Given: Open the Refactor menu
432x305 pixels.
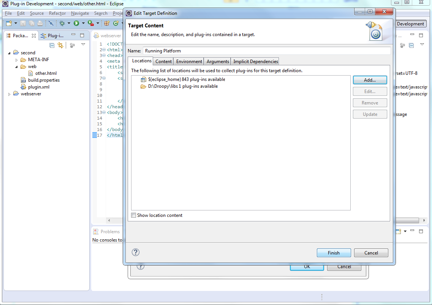Looking at the screenshot, I should pyautogui.click(x=57, y=13).
